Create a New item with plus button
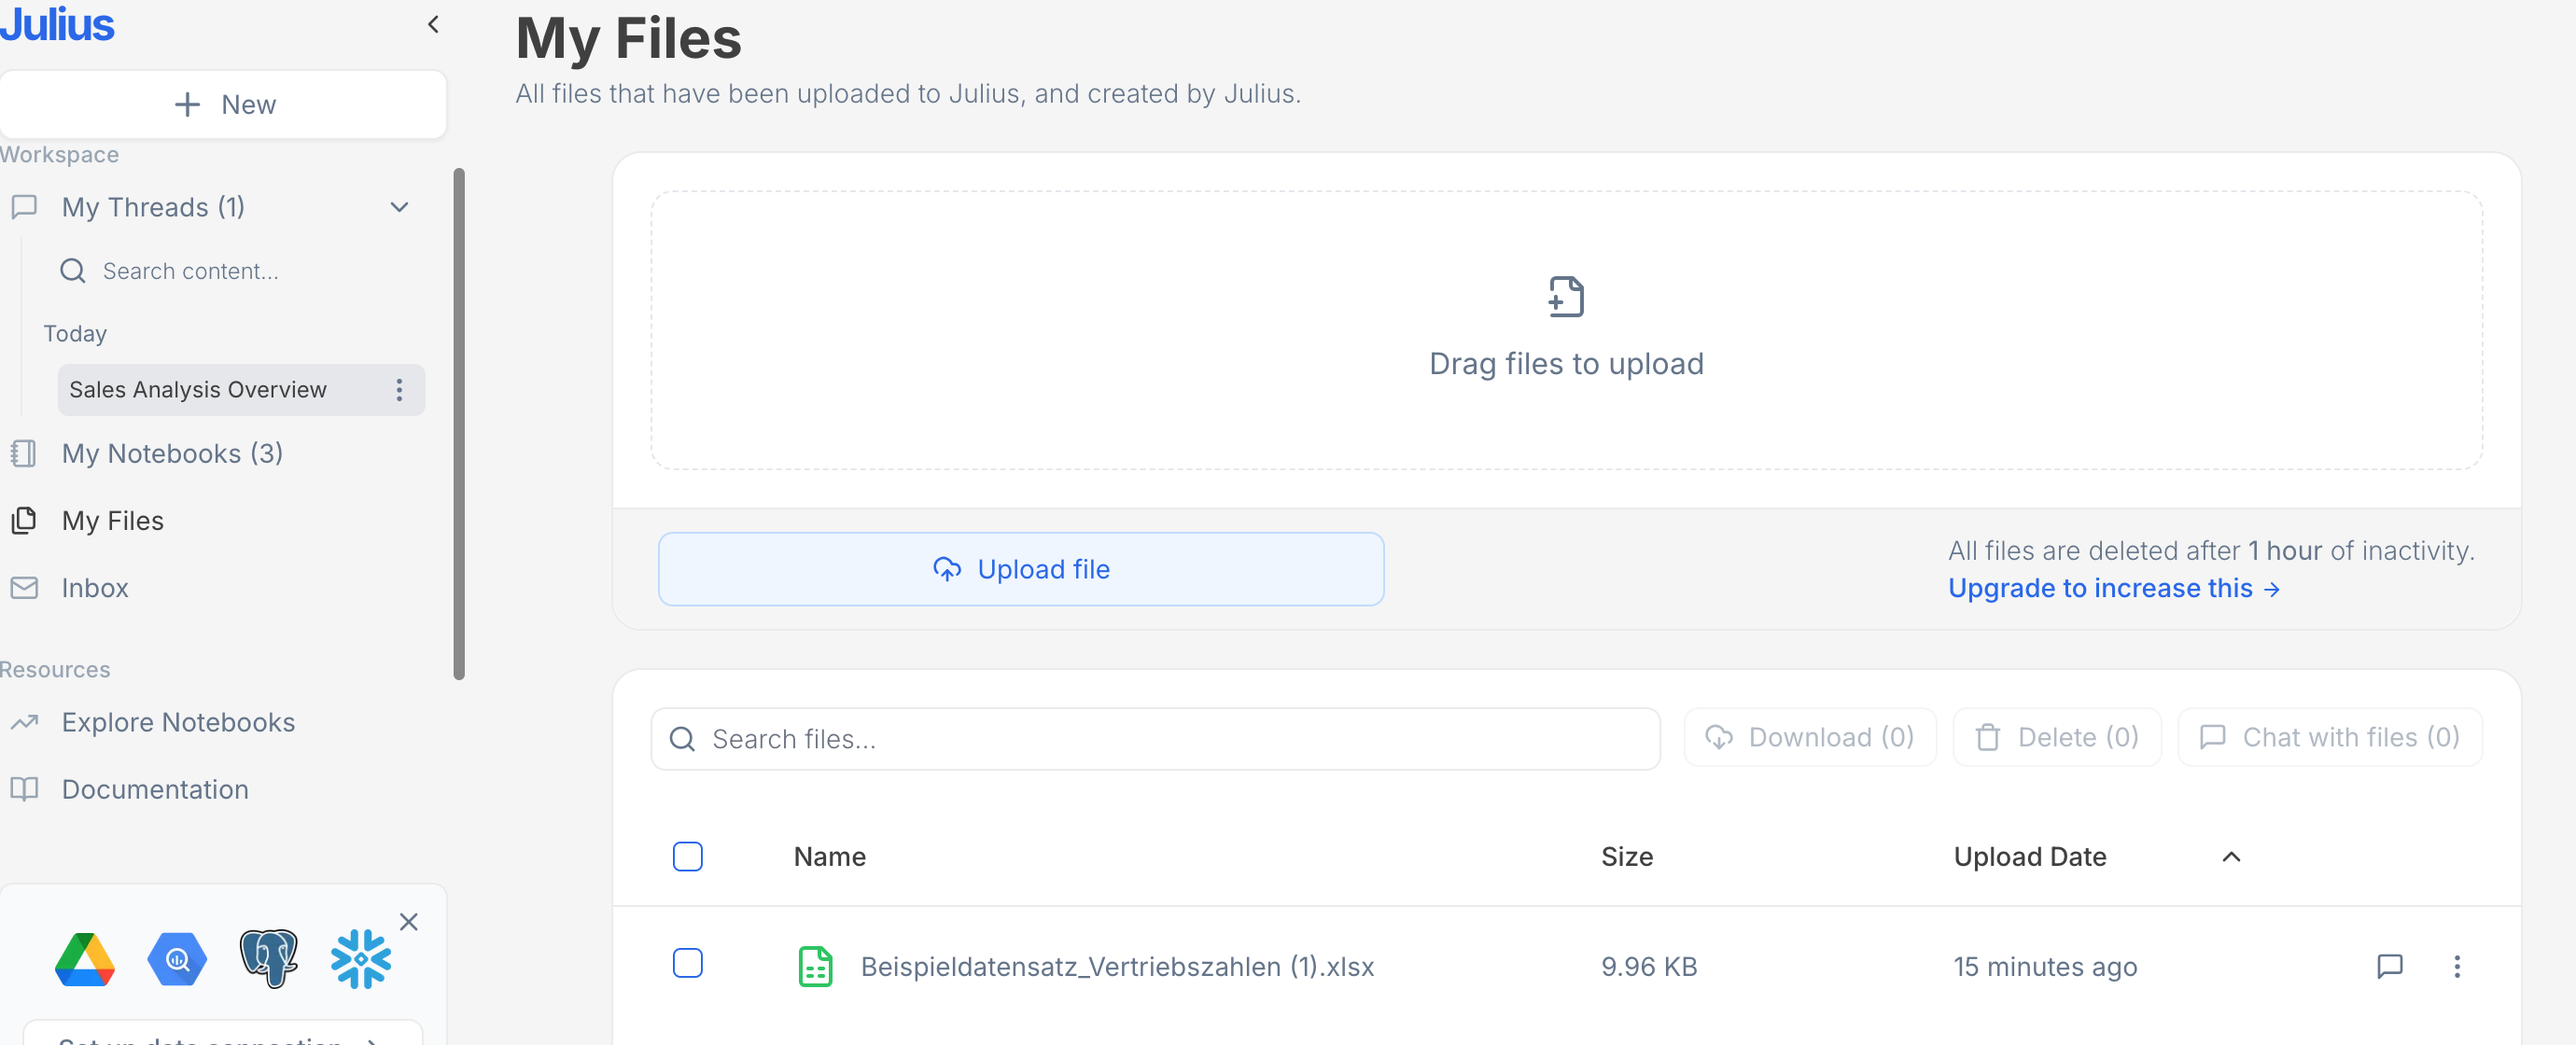 point(223,104)
